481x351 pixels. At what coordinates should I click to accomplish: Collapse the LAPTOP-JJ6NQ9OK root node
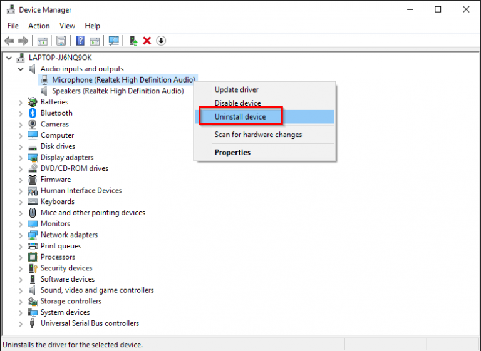[x=9, y=58]
